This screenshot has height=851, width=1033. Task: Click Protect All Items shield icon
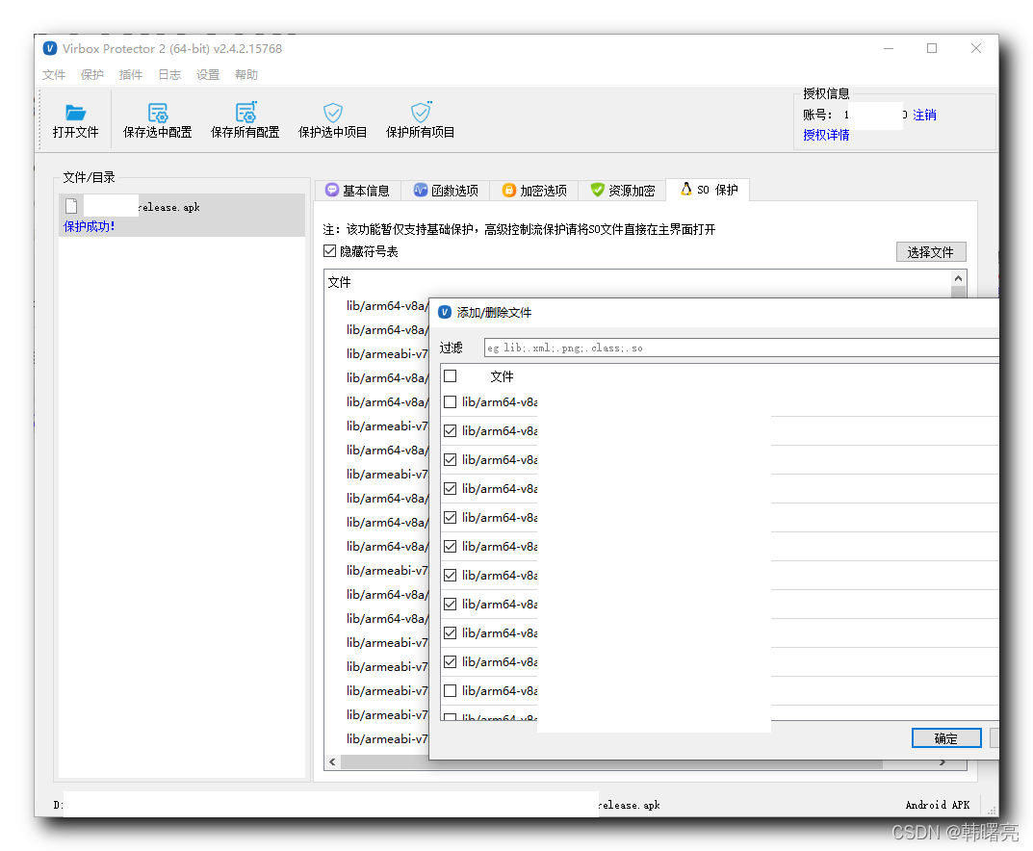click(x=421, y=112)
